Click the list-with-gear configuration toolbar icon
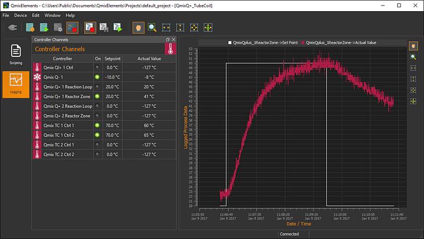Viewport: 424px width, 239px height. pos(30,27)
